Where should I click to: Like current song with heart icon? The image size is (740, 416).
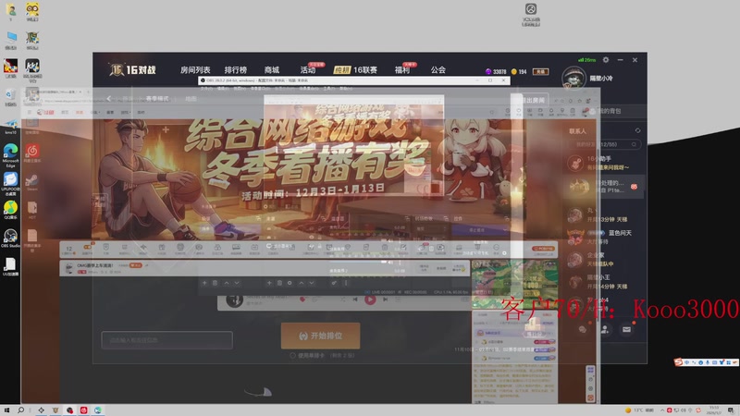[303, 300]
